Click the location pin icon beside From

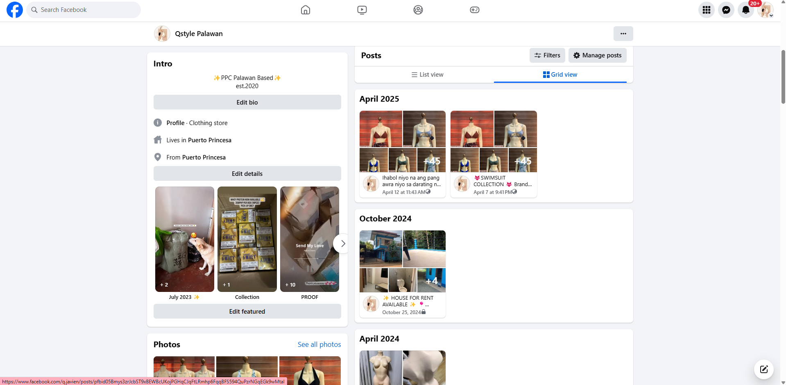point(158,157)
